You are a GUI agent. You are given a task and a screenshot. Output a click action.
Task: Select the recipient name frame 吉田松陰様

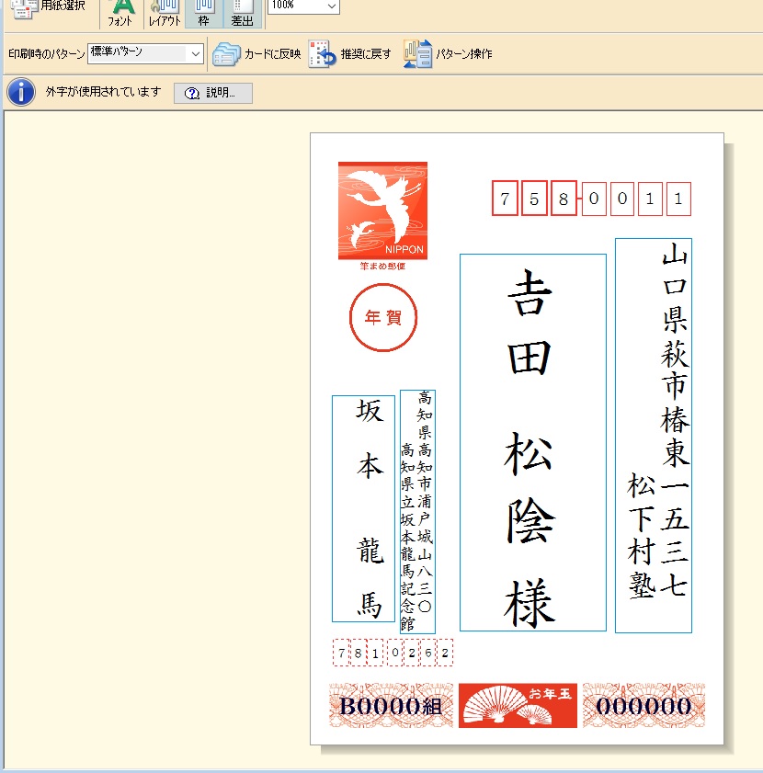click(532, 443)
